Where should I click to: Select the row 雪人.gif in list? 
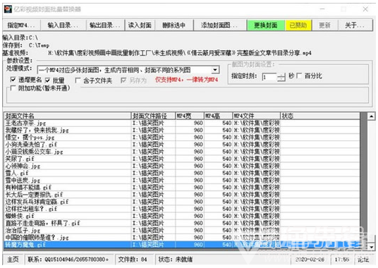[x=182, y=173]
